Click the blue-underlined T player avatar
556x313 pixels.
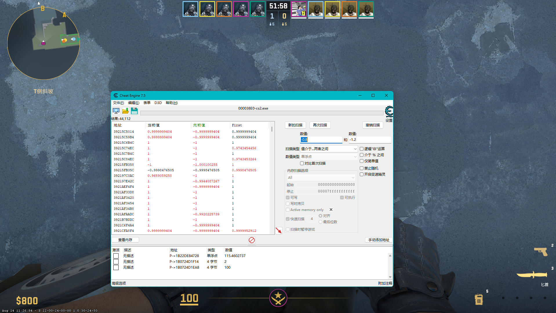click(316, 10)
